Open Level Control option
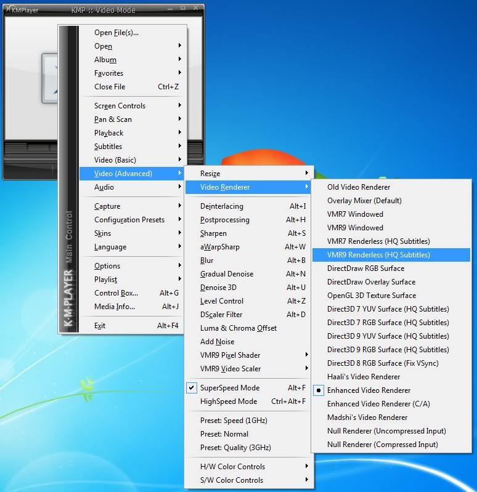Screen dimensions: 477x492 (248, 301)
